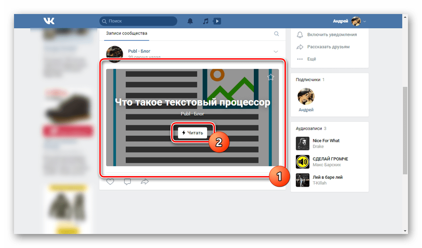
Task: Search community posts with the magnifier icon
Action: 276,34
